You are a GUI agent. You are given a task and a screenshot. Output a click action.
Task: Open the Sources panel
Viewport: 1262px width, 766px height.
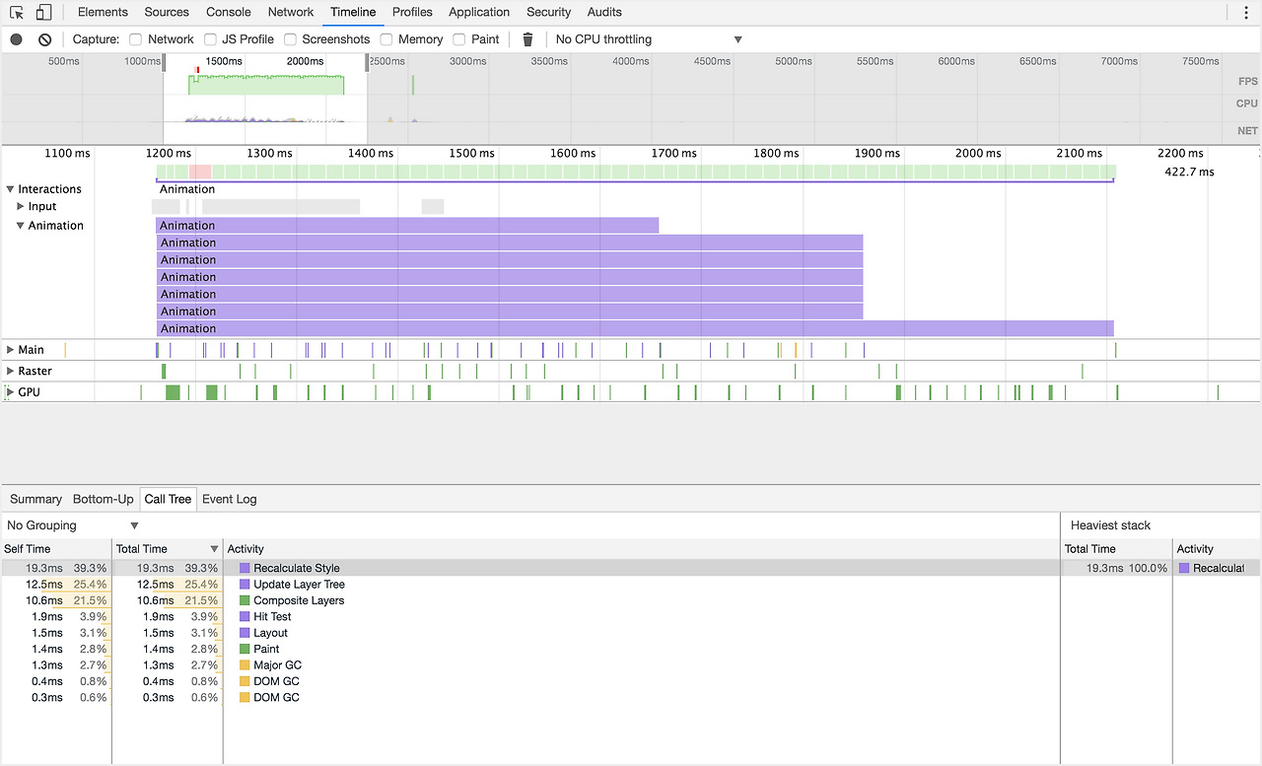pyautogui.click(x=167, y=13)
